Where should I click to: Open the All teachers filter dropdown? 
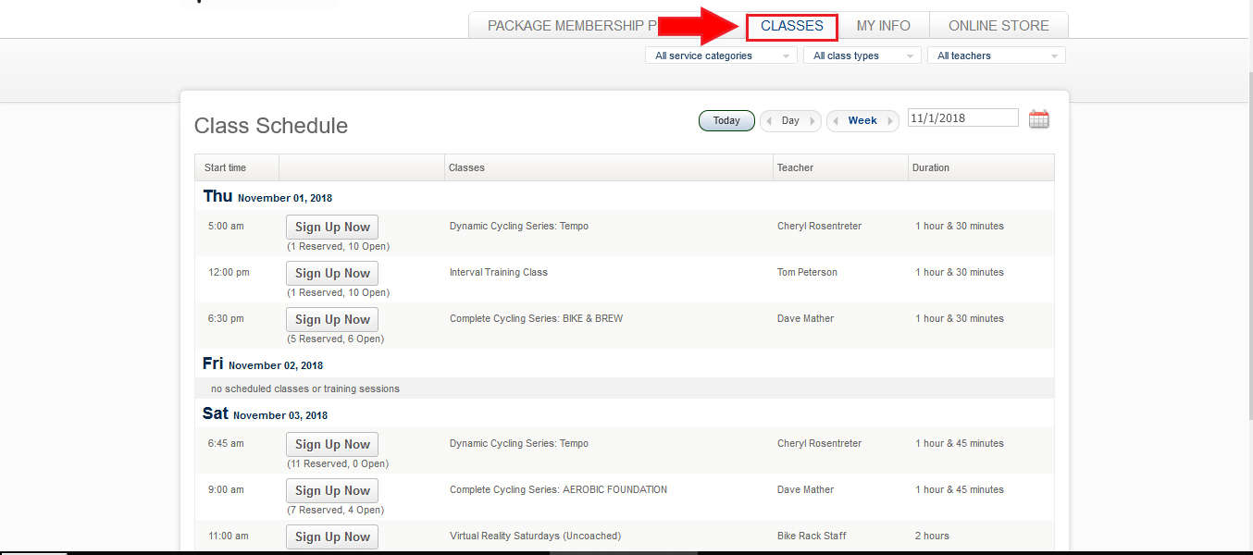click(x=996, y=55)
